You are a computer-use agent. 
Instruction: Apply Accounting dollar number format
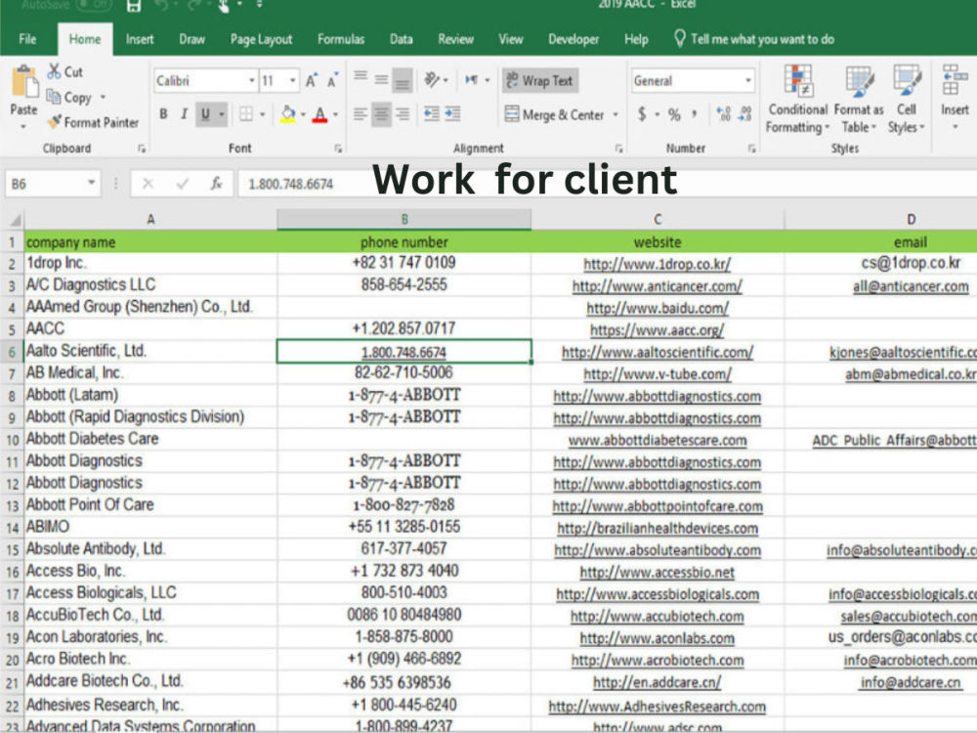(642, 114)
